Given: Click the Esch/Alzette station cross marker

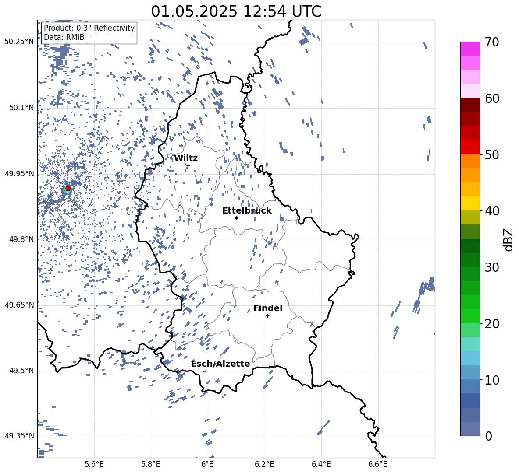Looking at the screenshot, I should pos(205,371).
